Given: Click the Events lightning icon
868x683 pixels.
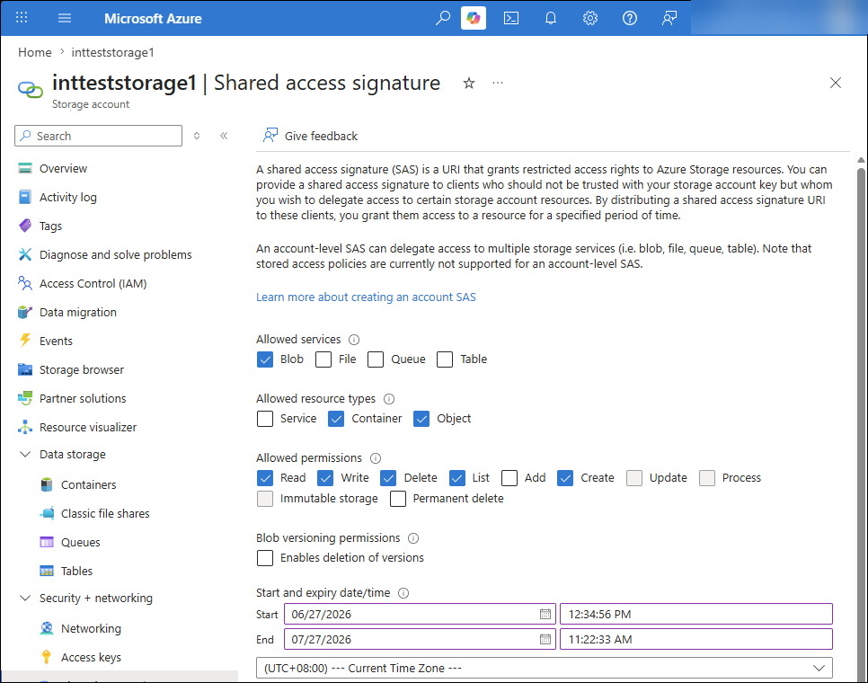Looking at the screenshot, I should pos(25,341).
